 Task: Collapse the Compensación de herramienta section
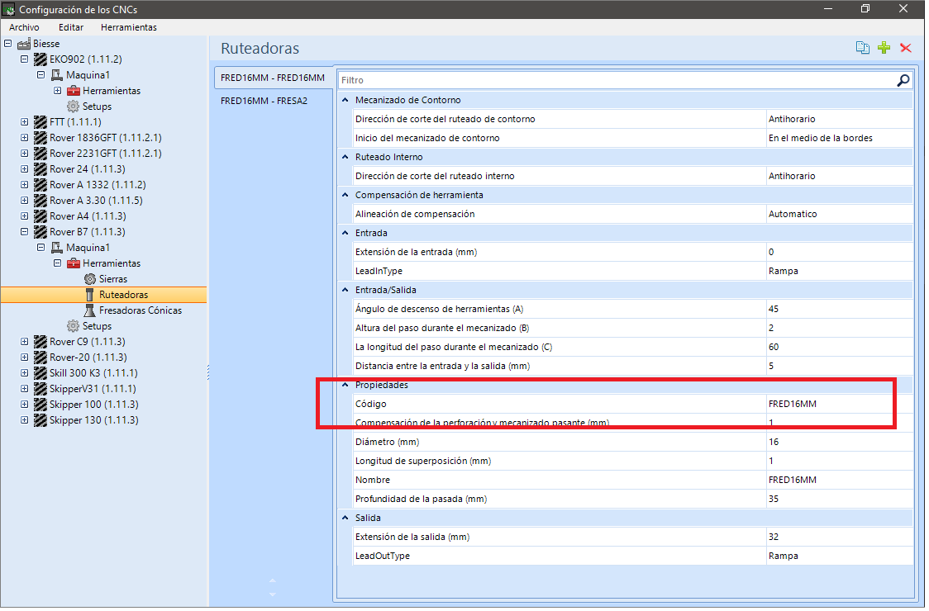345,195
